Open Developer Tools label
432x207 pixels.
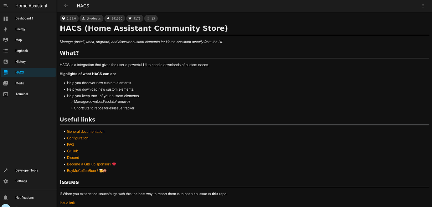point(27,170)
